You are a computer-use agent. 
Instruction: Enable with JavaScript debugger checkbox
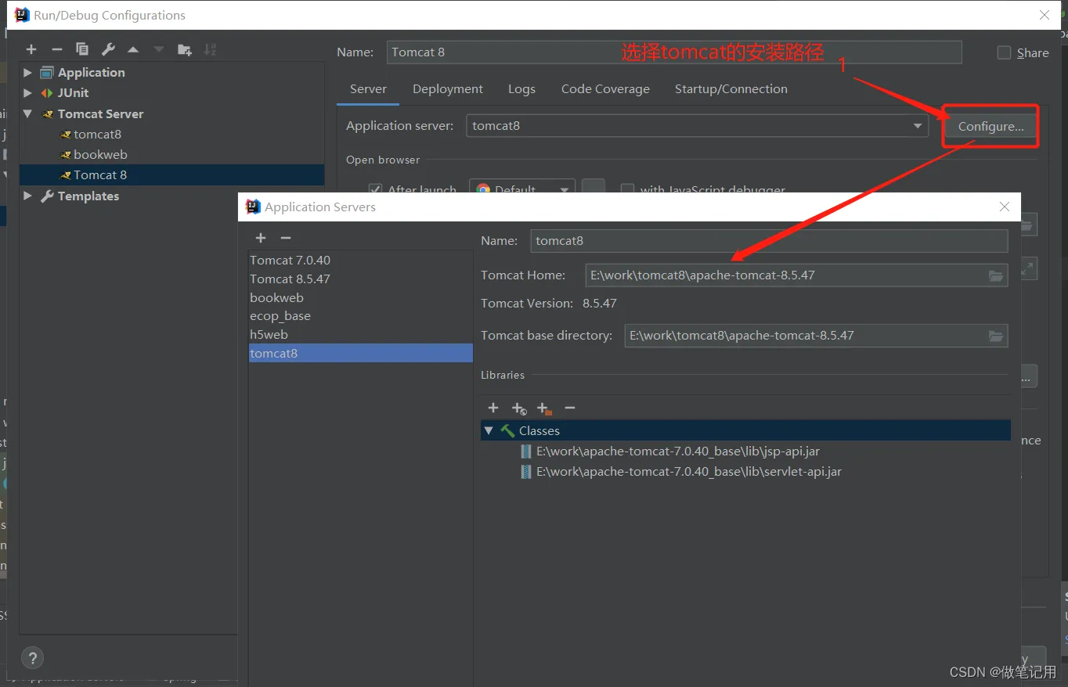coord(627,190)
